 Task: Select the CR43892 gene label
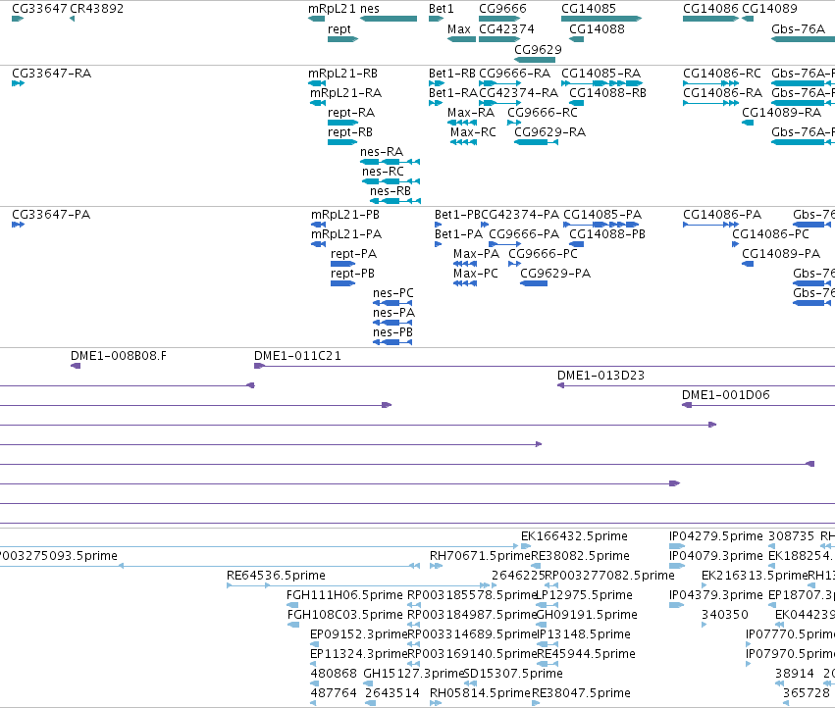click(x=96, y=9)
